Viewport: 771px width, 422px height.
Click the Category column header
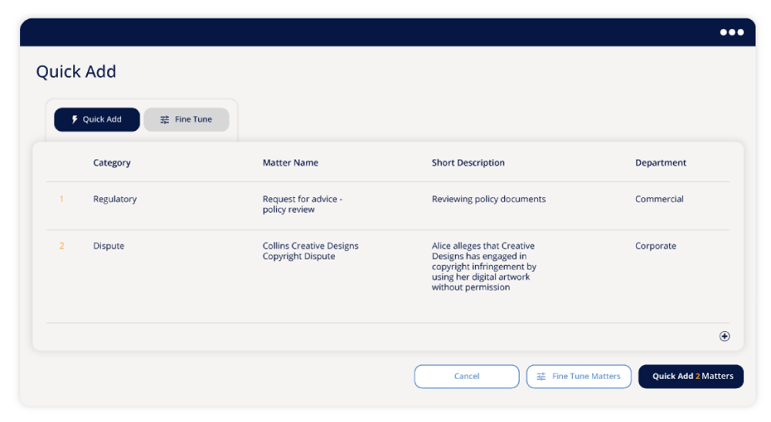tap(112, 163)
